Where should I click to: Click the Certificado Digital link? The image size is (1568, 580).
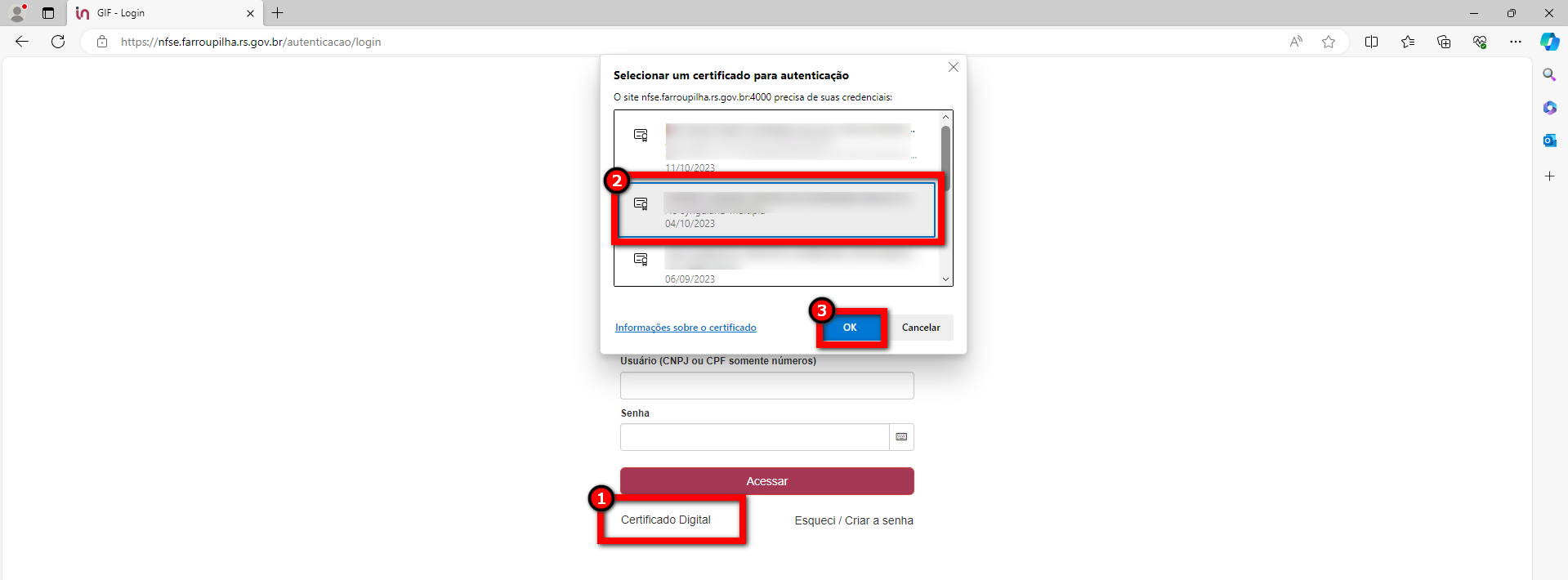(x=666, y=520)
